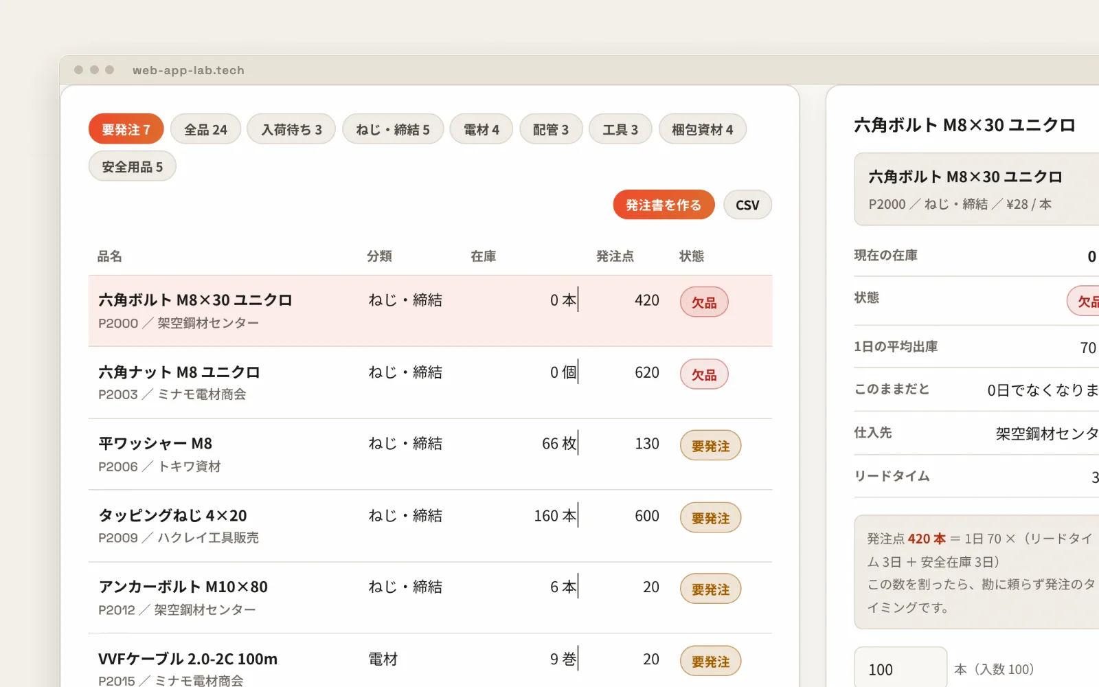Click the 要発注 badge on the タッピングねじ row
This screenshot has width=1099, height=687.
click(x=711, y=518)
